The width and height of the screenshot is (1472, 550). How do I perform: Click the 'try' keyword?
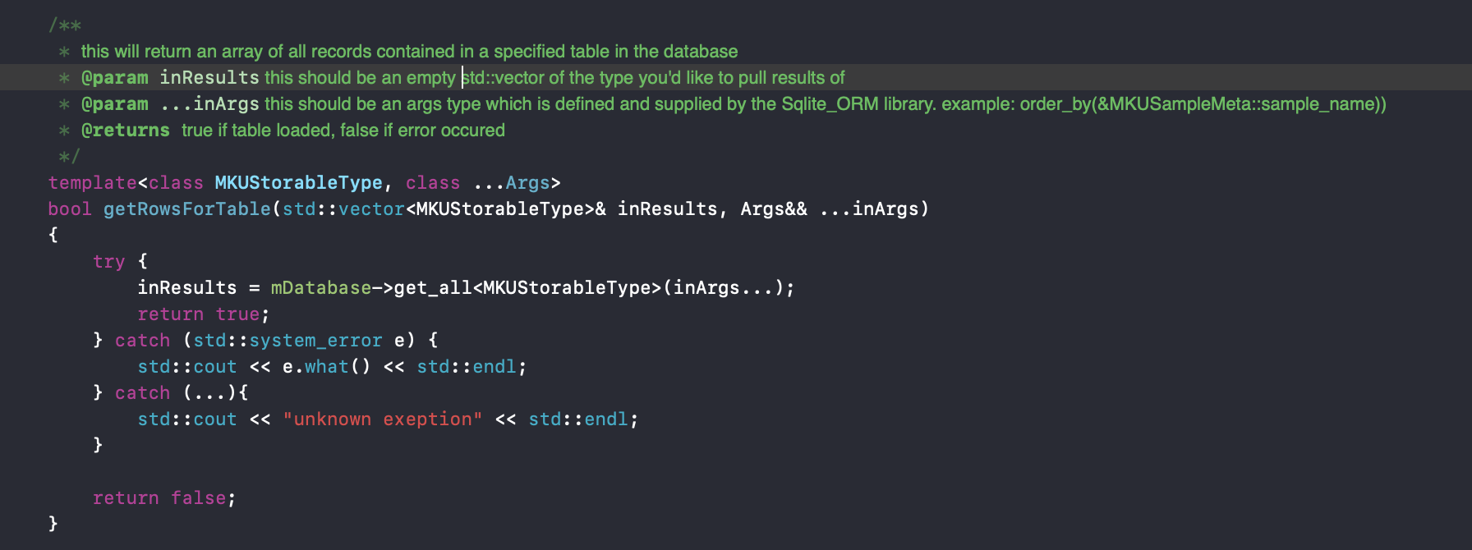(x=109, y=261)
